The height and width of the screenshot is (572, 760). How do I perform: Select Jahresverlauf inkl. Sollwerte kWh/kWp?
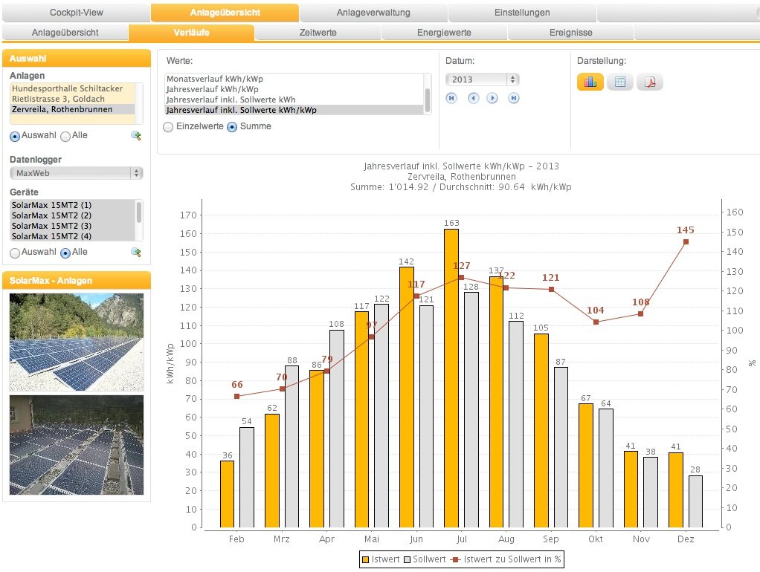294,110
